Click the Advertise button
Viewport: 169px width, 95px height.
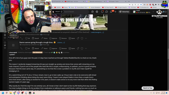coord(124,12)
